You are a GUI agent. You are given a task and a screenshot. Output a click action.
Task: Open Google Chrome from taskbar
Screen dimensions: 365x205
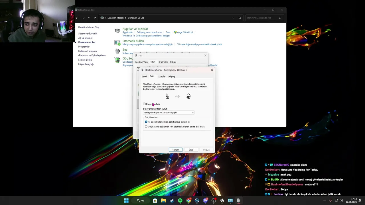(188, 200)
